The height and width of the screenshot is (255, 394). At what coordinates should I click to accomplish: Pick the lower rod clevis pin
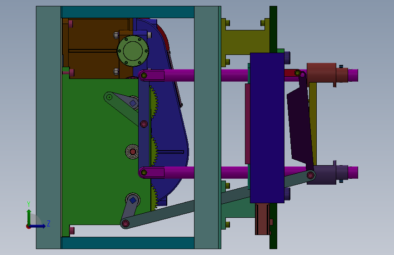coord(144,172)
